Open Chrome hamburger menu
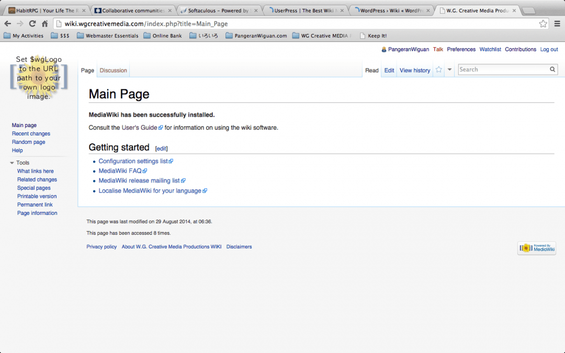This screenshot has width=565, height=353. [x=557, y=24]
